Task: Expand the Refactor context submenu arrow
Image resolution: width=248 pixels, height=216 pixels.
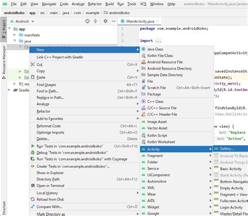Action: pos(138,111)
